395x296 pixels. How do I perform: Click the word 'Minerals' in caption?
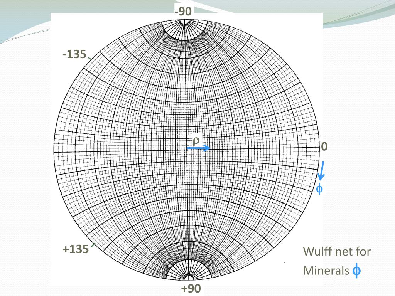point(326,271)
